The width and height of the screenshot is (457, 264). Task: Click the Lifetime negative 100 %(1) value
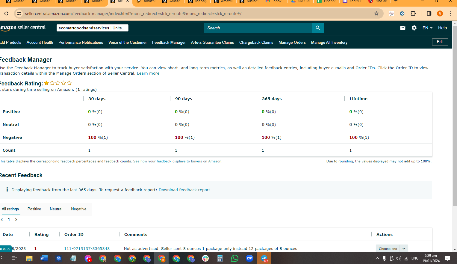(x=359, y=138)
